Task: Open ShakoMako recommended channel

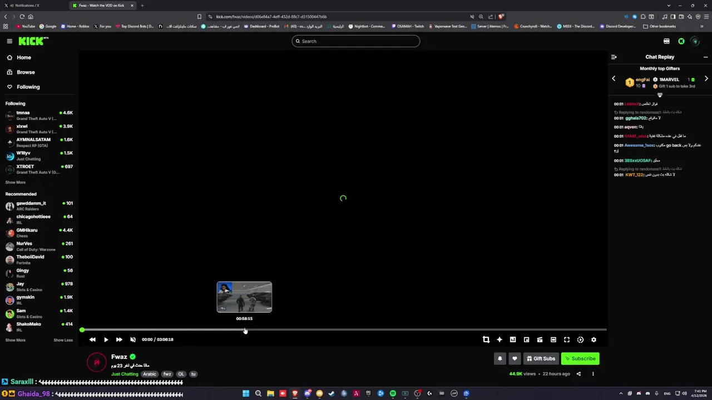Action: pos(39,327)
